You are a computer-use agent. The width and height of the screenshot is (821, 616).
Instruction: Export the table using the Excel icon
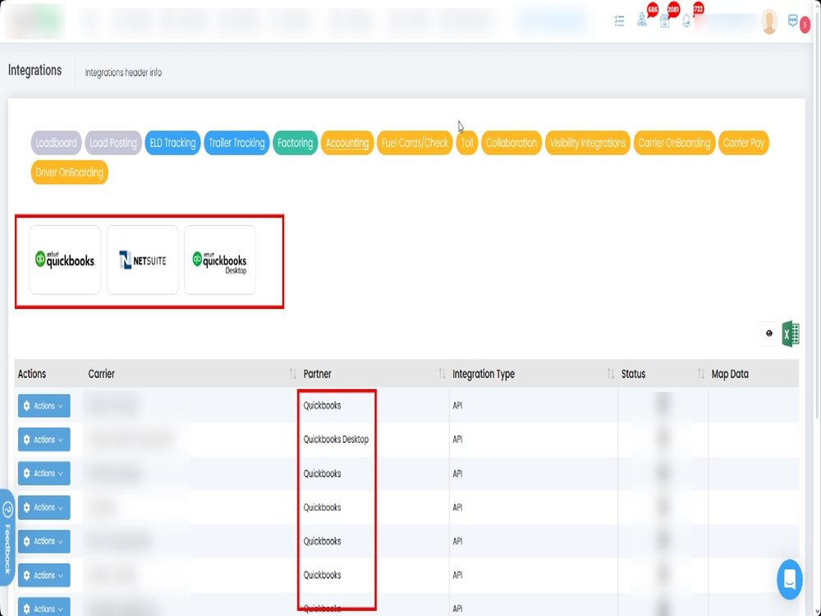pos(790,333)
